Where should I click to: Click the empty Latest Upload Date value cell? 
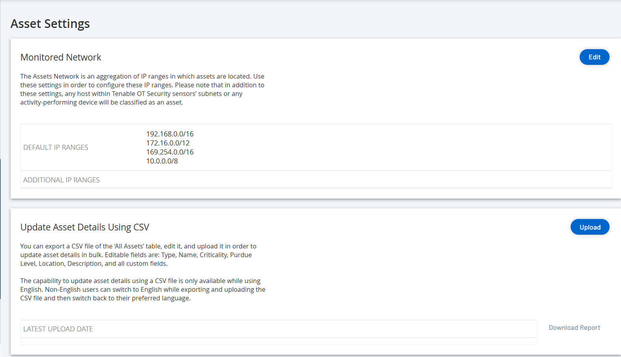[x=315, y=329]
